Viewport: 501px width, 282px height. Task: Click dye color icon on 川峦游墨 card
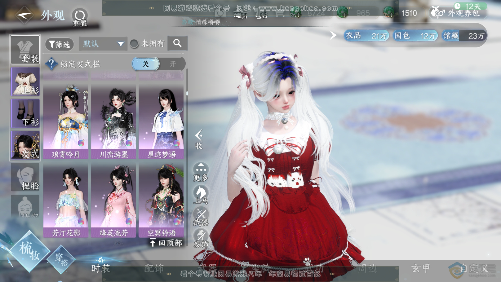click(x=129, y=143)
